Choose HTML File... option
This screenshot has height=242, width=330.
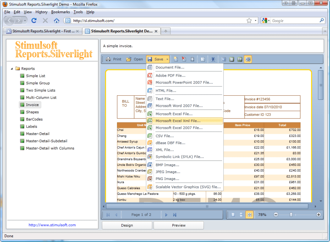pos(184,91)
